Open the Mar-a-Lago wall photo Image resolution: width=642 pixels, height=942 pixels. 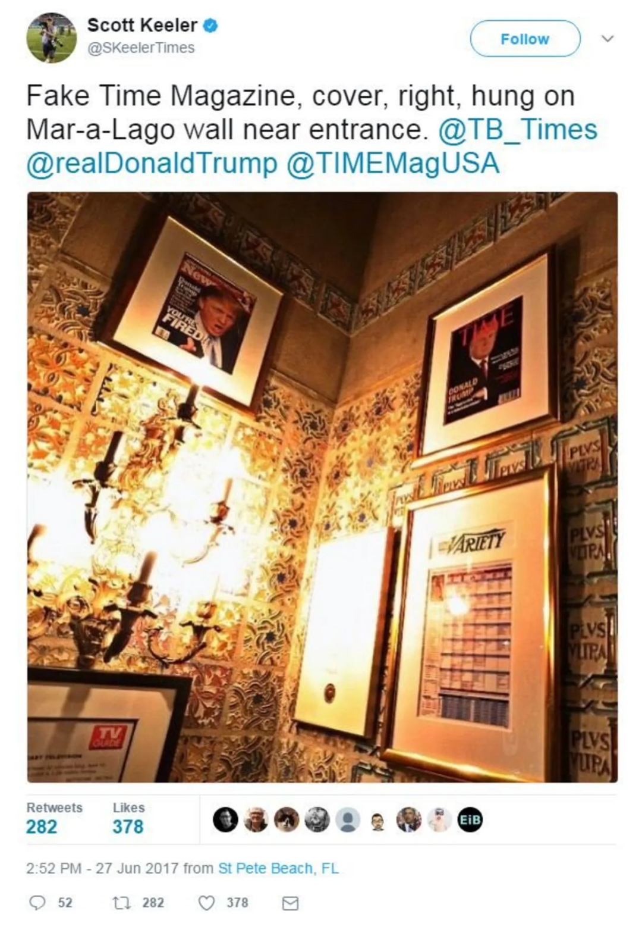(x=322, y=487)
